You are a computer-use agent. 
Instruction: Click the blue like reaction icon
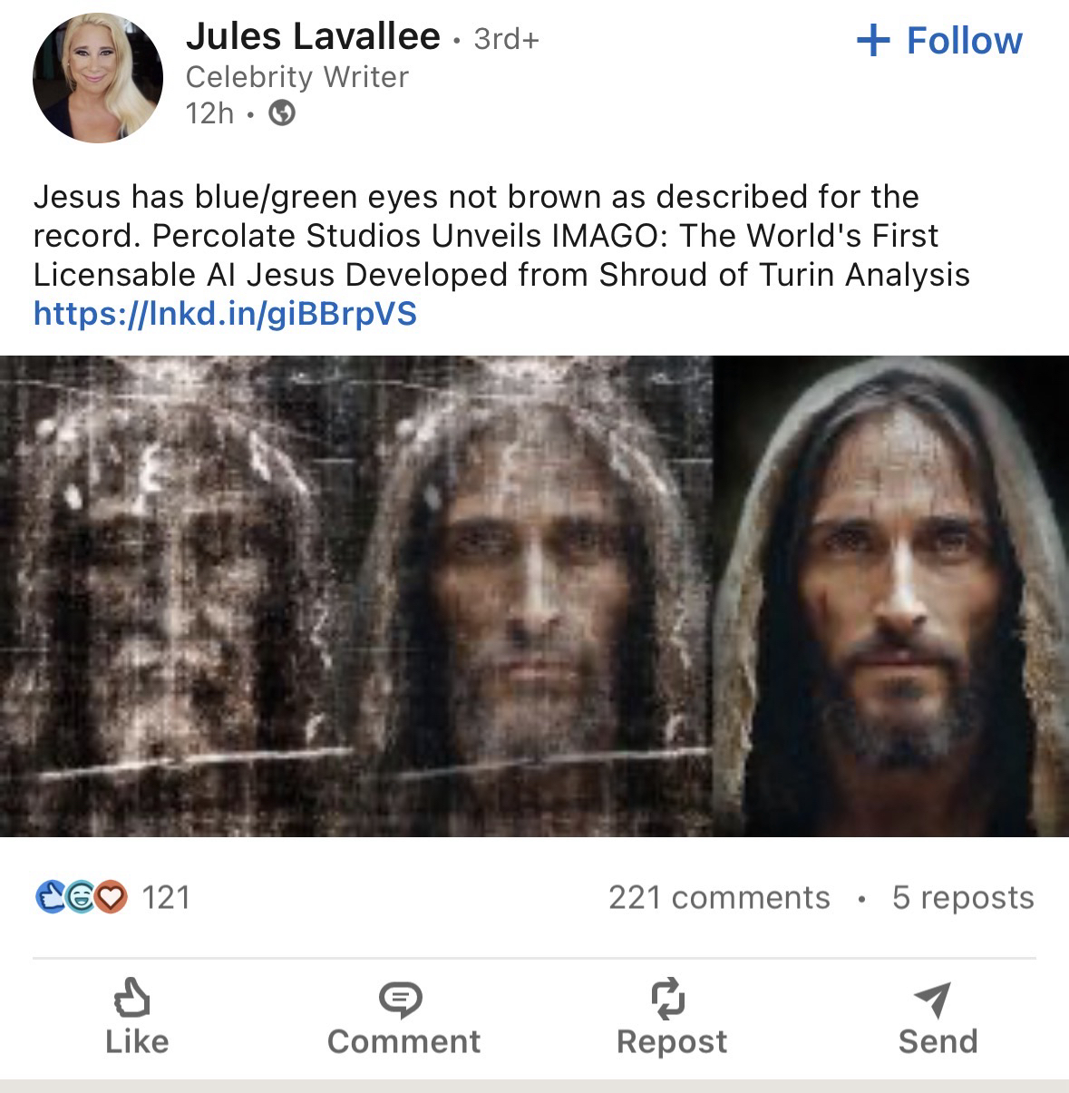point(49,897)
